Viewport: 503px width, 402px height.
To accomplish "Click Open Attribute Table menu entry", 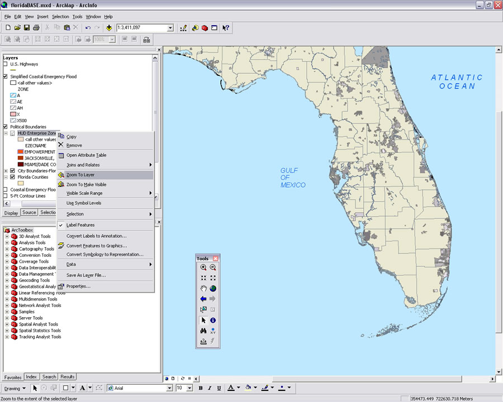I will pos(86,155).
